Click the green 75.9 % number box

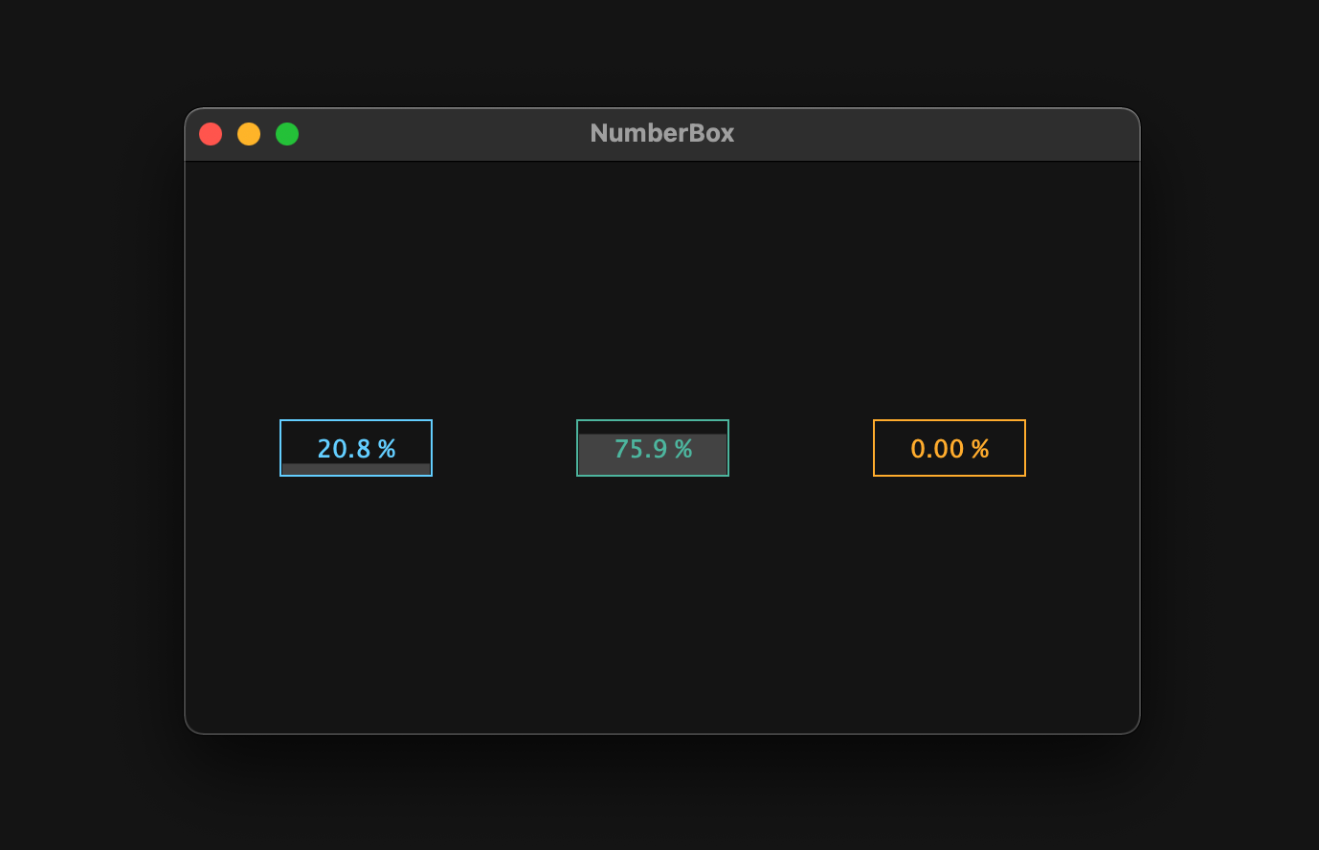(653, 448)
